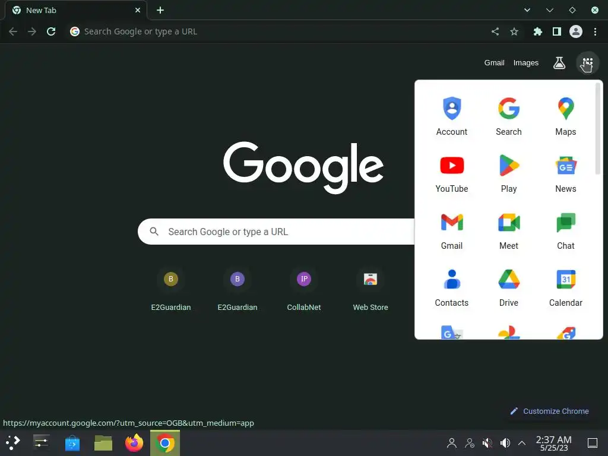Open Chrome three-dot menu

coord(595,31)
